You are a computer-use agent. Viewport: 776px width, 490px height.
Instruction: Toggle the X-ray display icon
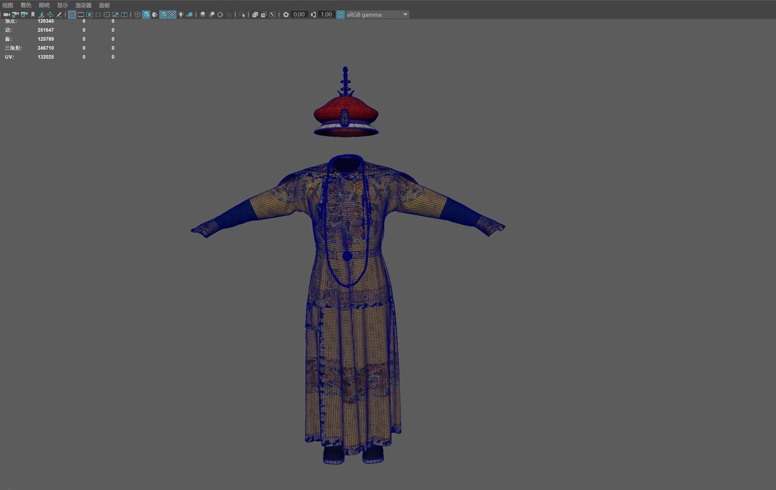[x=255, y=15]
